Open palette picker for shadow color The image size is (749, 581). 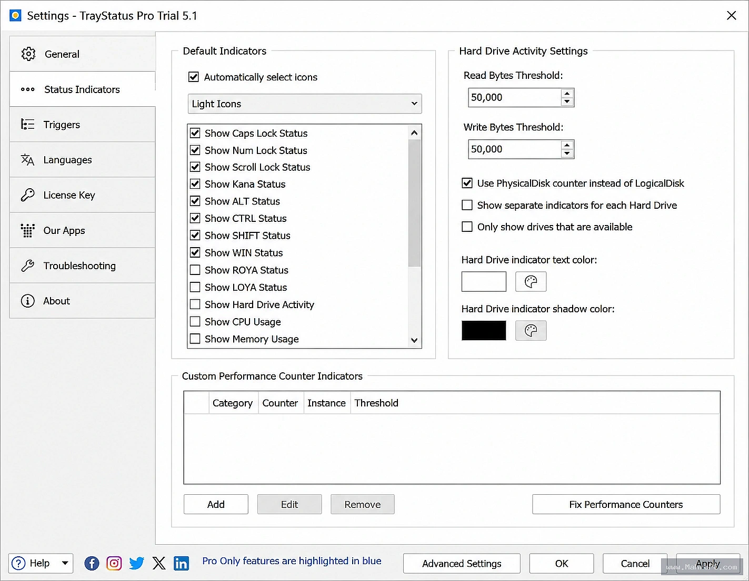click(531, 331)
